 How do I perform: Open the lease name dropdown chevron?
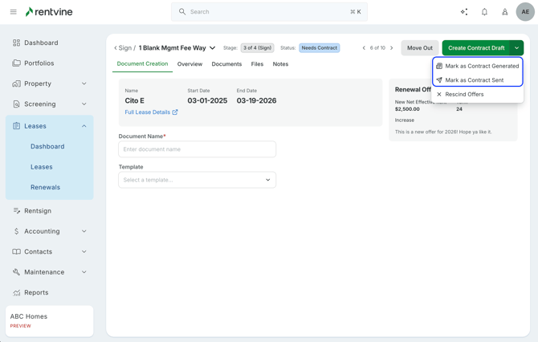(213, 48)
